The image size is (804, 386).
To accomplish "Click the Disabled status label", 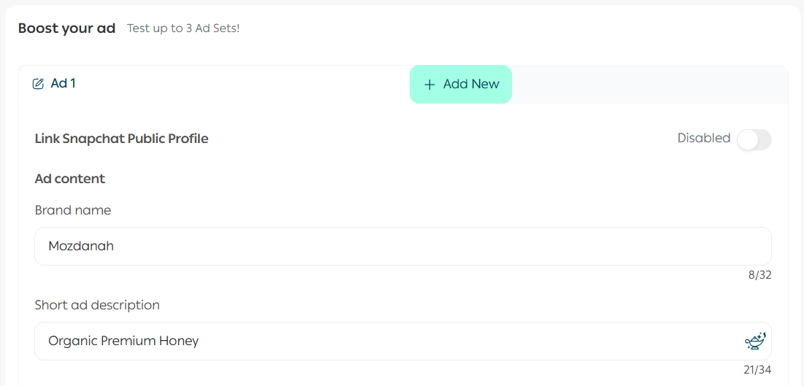I will (703, 138).
